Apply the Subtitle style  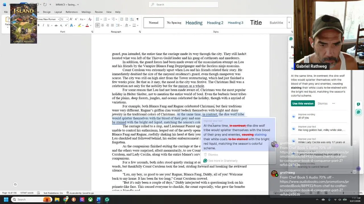point(276,23)
